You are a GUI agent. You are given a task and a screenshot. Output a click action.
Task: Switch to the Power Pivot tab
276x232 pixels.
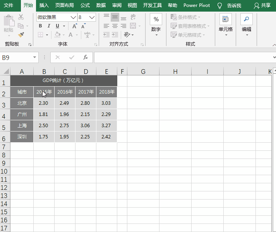[197, 5]
